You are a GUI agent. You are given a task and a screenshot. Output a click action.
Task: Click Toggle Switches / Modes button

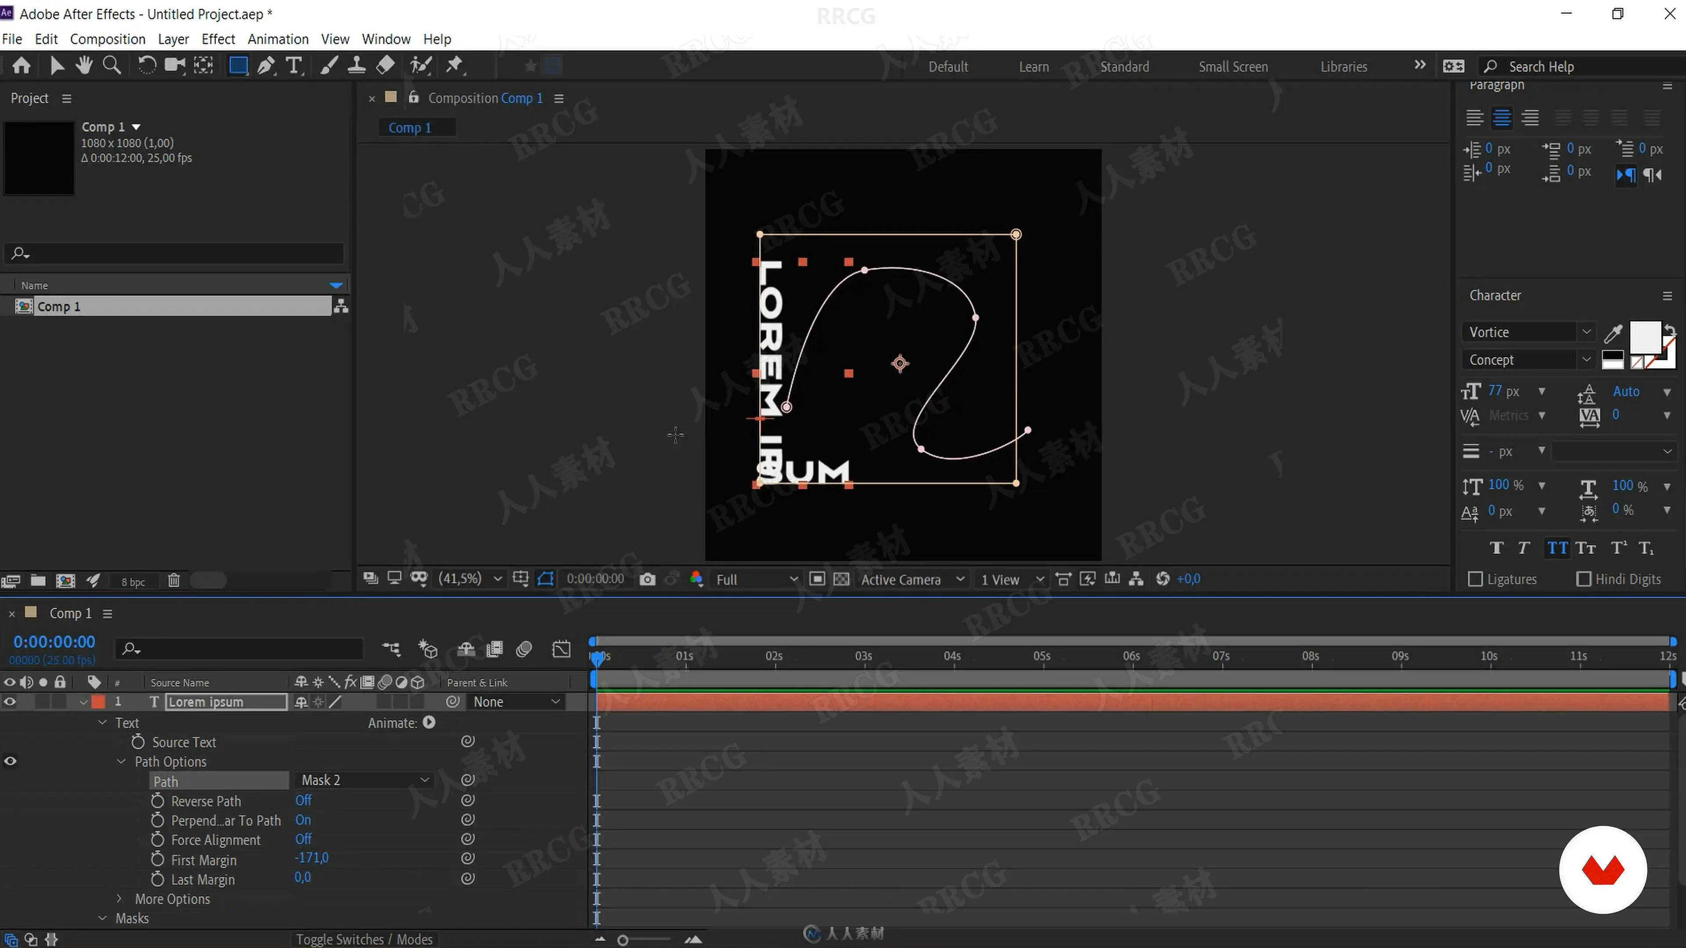pyautogui.click(x=364, y=940)
